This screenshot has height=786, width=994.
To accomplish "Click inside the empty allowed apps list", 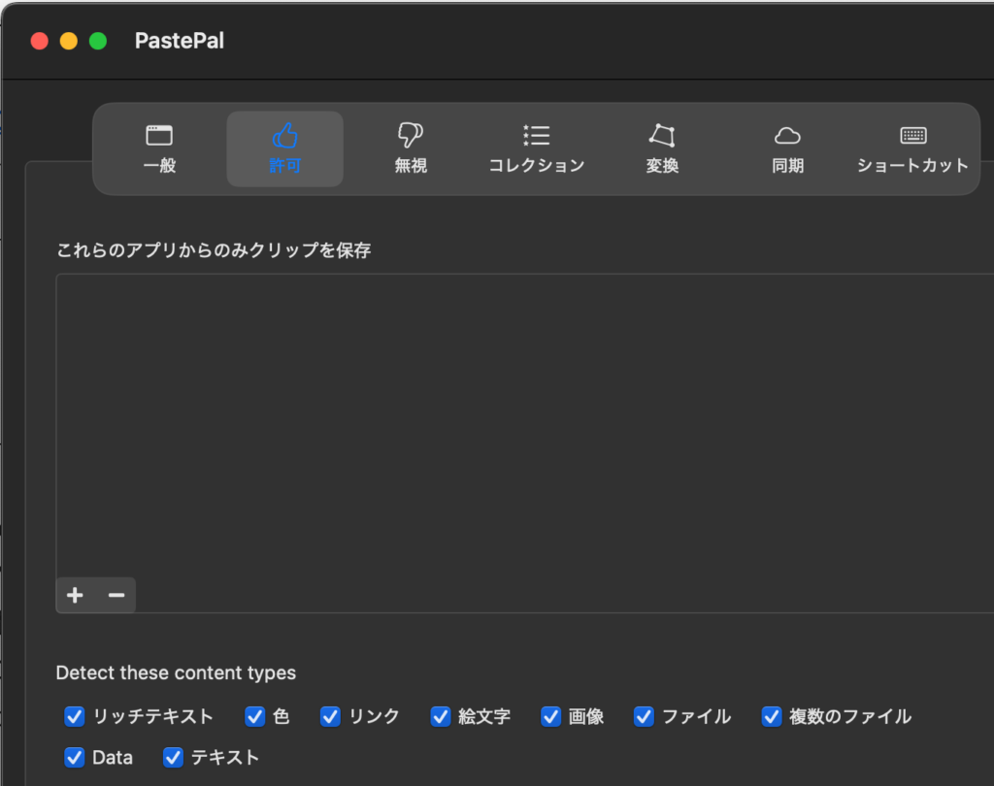I will tap(524, 417).
